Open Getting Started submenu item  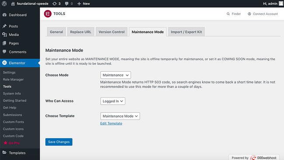[x=14, y=101]
